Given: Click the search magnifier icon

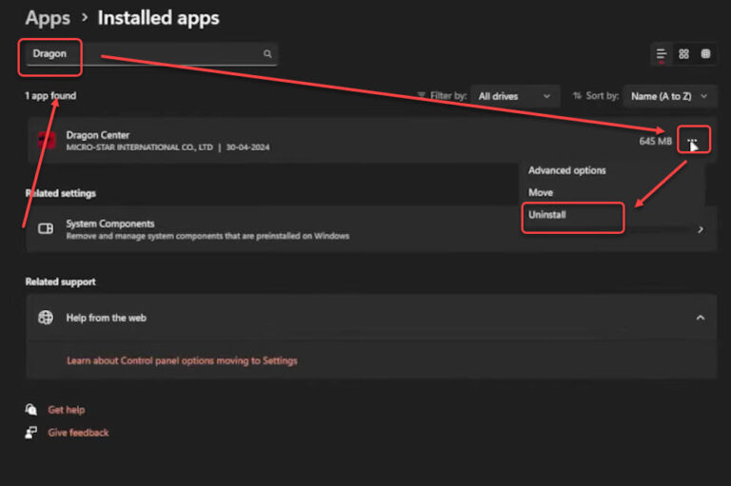Looking at the screenshot, I should pyautogui.click(x=267, y=53).
